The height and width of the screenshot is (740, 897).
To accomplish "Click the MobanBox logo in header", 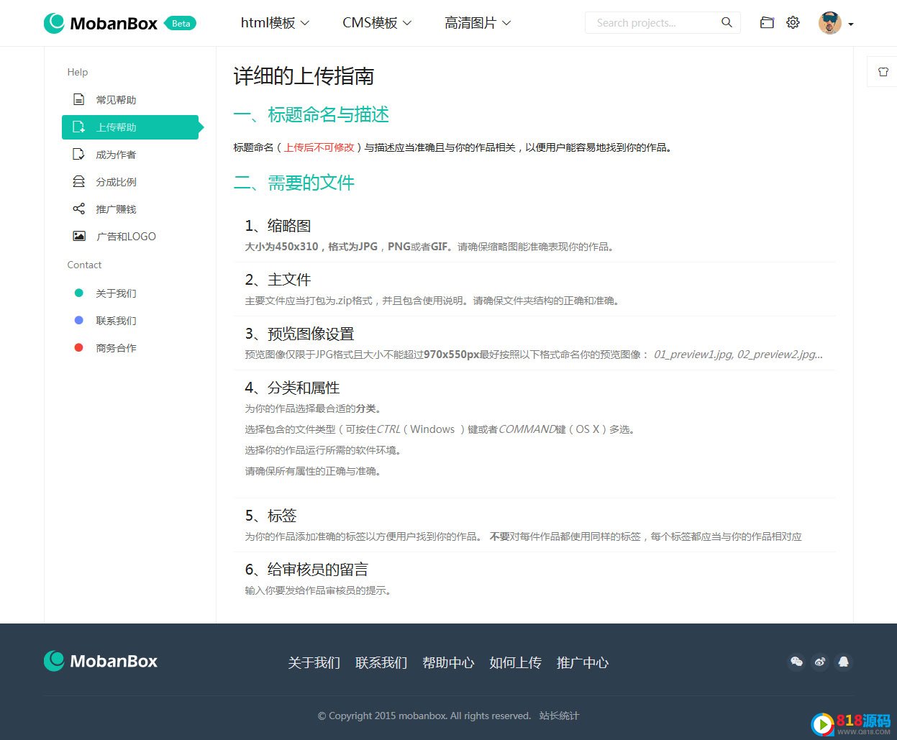I will click(101, 23).
